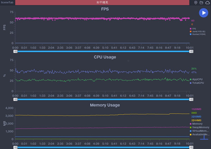Viewport: 211px width, 149px height.
Task: Open the folder icon in top bar
Action: click(202, 2)
